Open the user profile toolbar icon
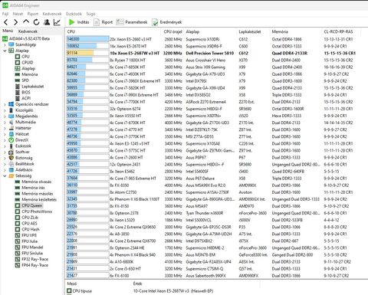This screenshot has height=295, width=368. pyautogui.click(x=47, y=22)
